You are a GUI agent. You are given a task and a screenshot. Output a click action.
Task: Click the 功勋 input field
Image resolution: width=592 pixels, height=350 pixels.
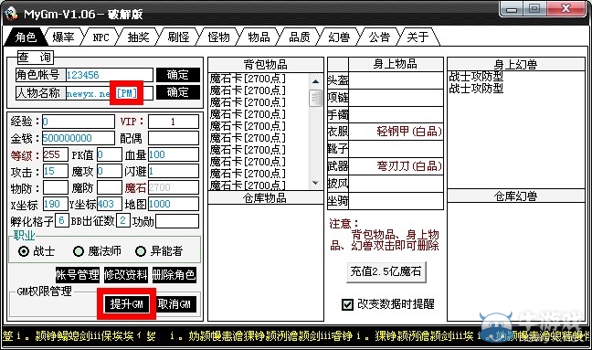(177, 221)
